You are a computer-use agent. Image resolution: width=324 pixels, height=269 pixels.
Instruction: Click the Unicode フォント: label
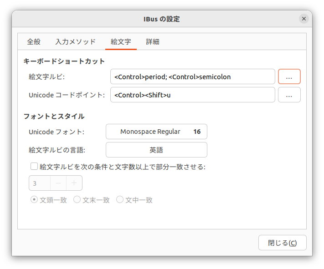tap(57, 132)
